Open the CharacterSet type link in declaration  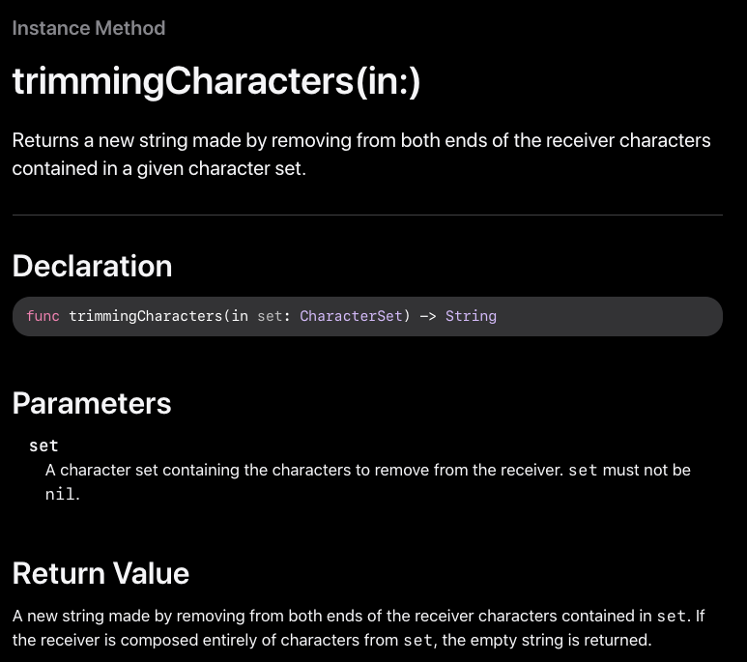pos(351,316)
